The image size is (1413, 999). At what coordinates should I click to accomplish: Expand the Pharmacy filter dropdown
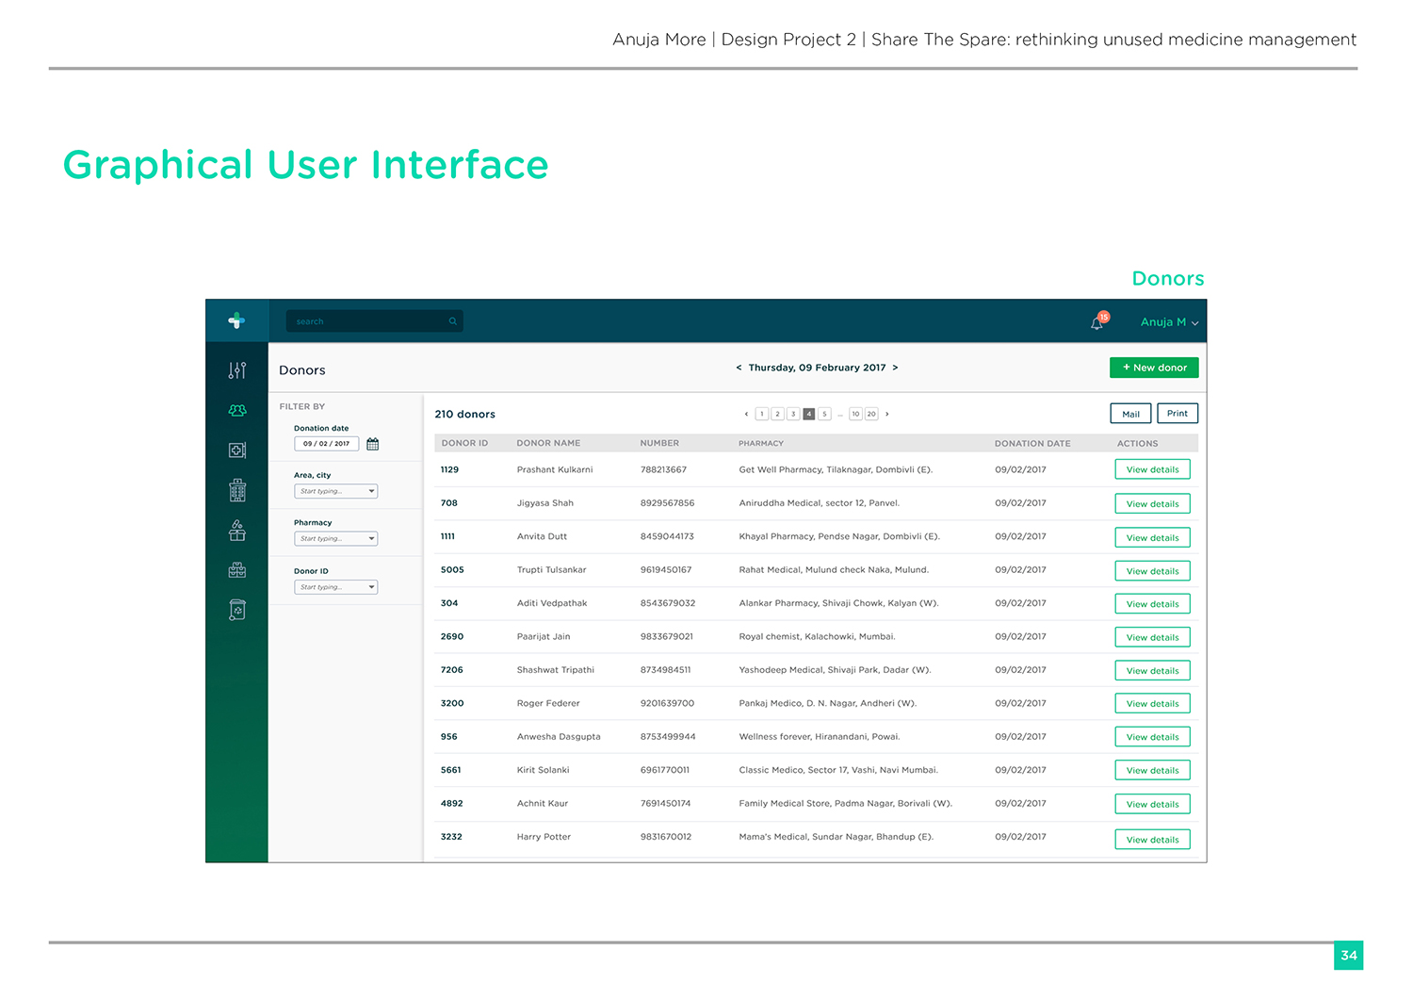336,539
